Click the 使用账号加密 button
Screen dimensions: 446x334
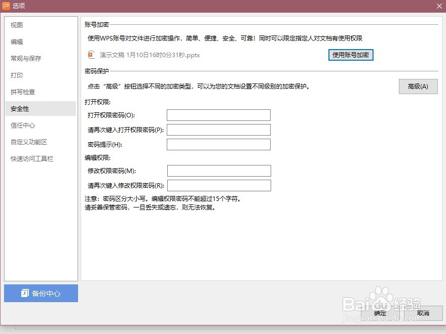pyautogui.click(x=351, y=55)
